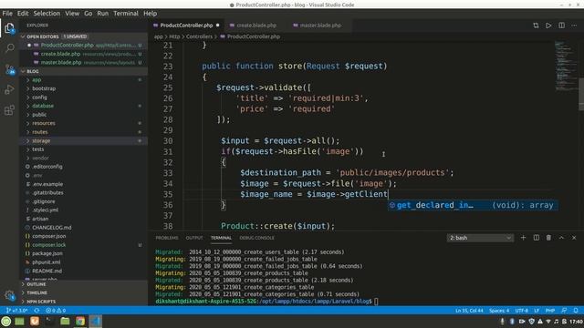Kill terminal with trash icon
The height and width of the screenshot is (328, 584).
point(548,238)
